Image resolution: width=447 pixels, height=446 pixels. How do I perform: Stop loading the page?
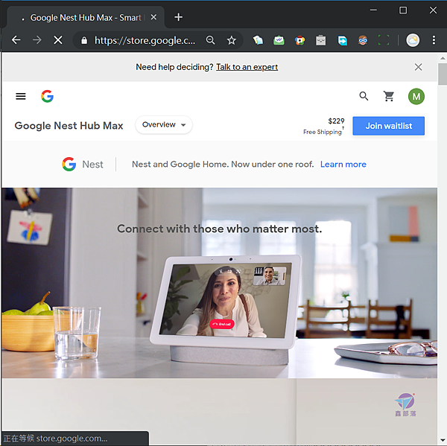[58, 40]
